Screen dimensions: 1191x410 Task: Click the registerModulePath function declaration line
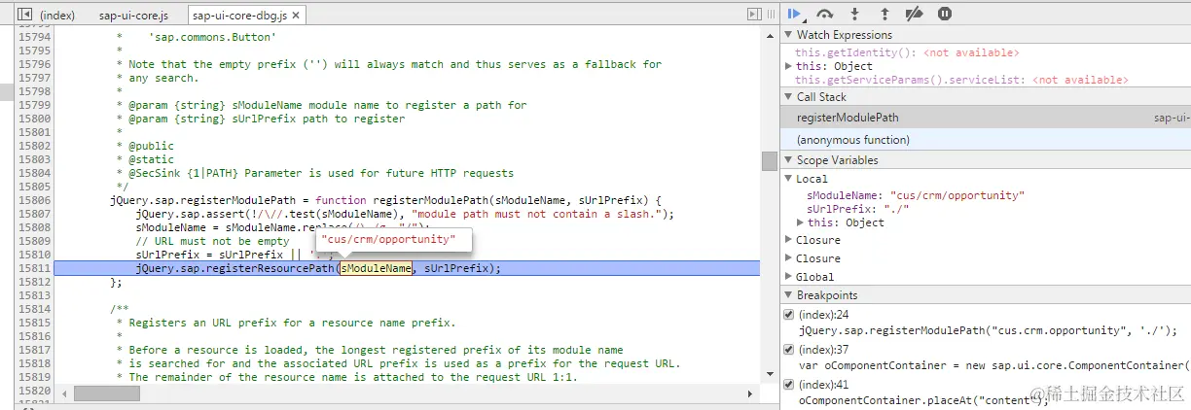385,200
